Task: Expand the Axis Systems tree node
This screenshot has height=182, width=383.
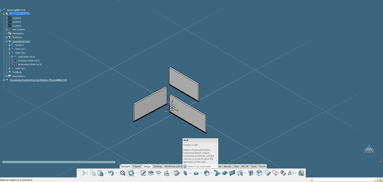Action: coord(7,29)
